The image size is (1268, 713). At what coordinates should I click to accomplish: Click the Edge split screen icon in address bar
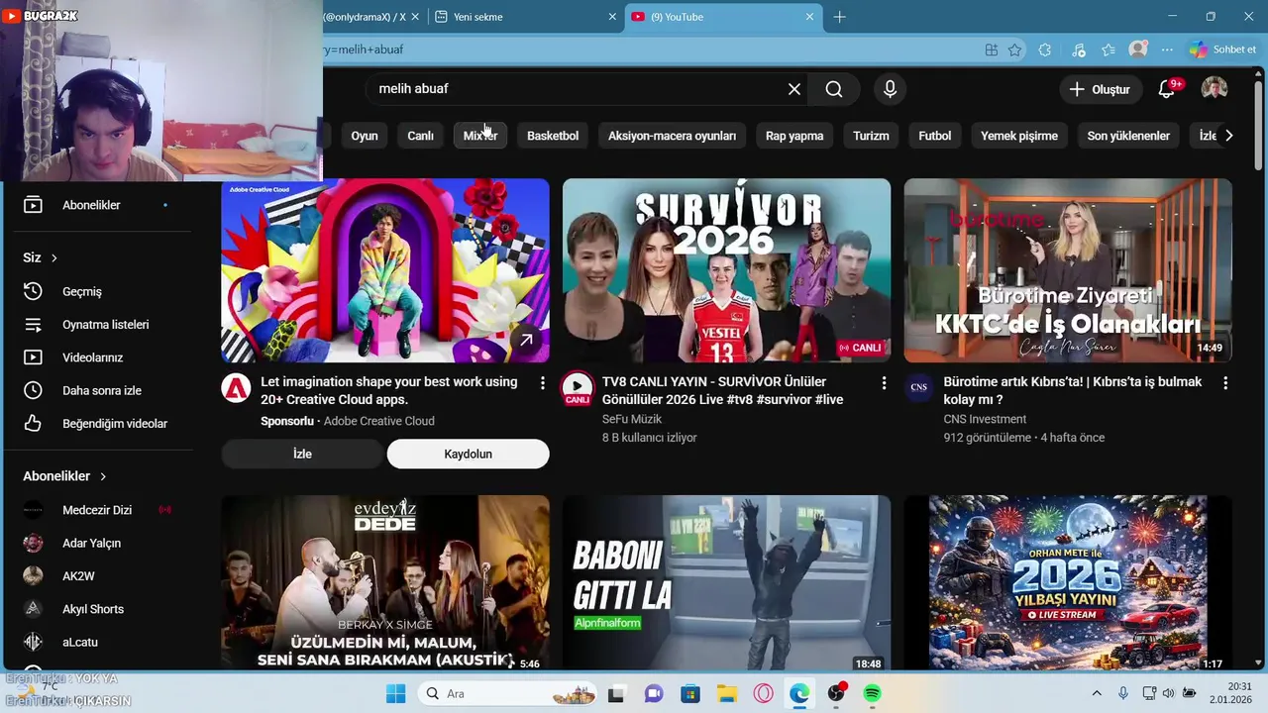point(991,50)
